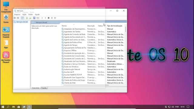Select the Painel de Controle desktop icon
Image resolution: width=194 pixels, height=109 pixels.
6,32
